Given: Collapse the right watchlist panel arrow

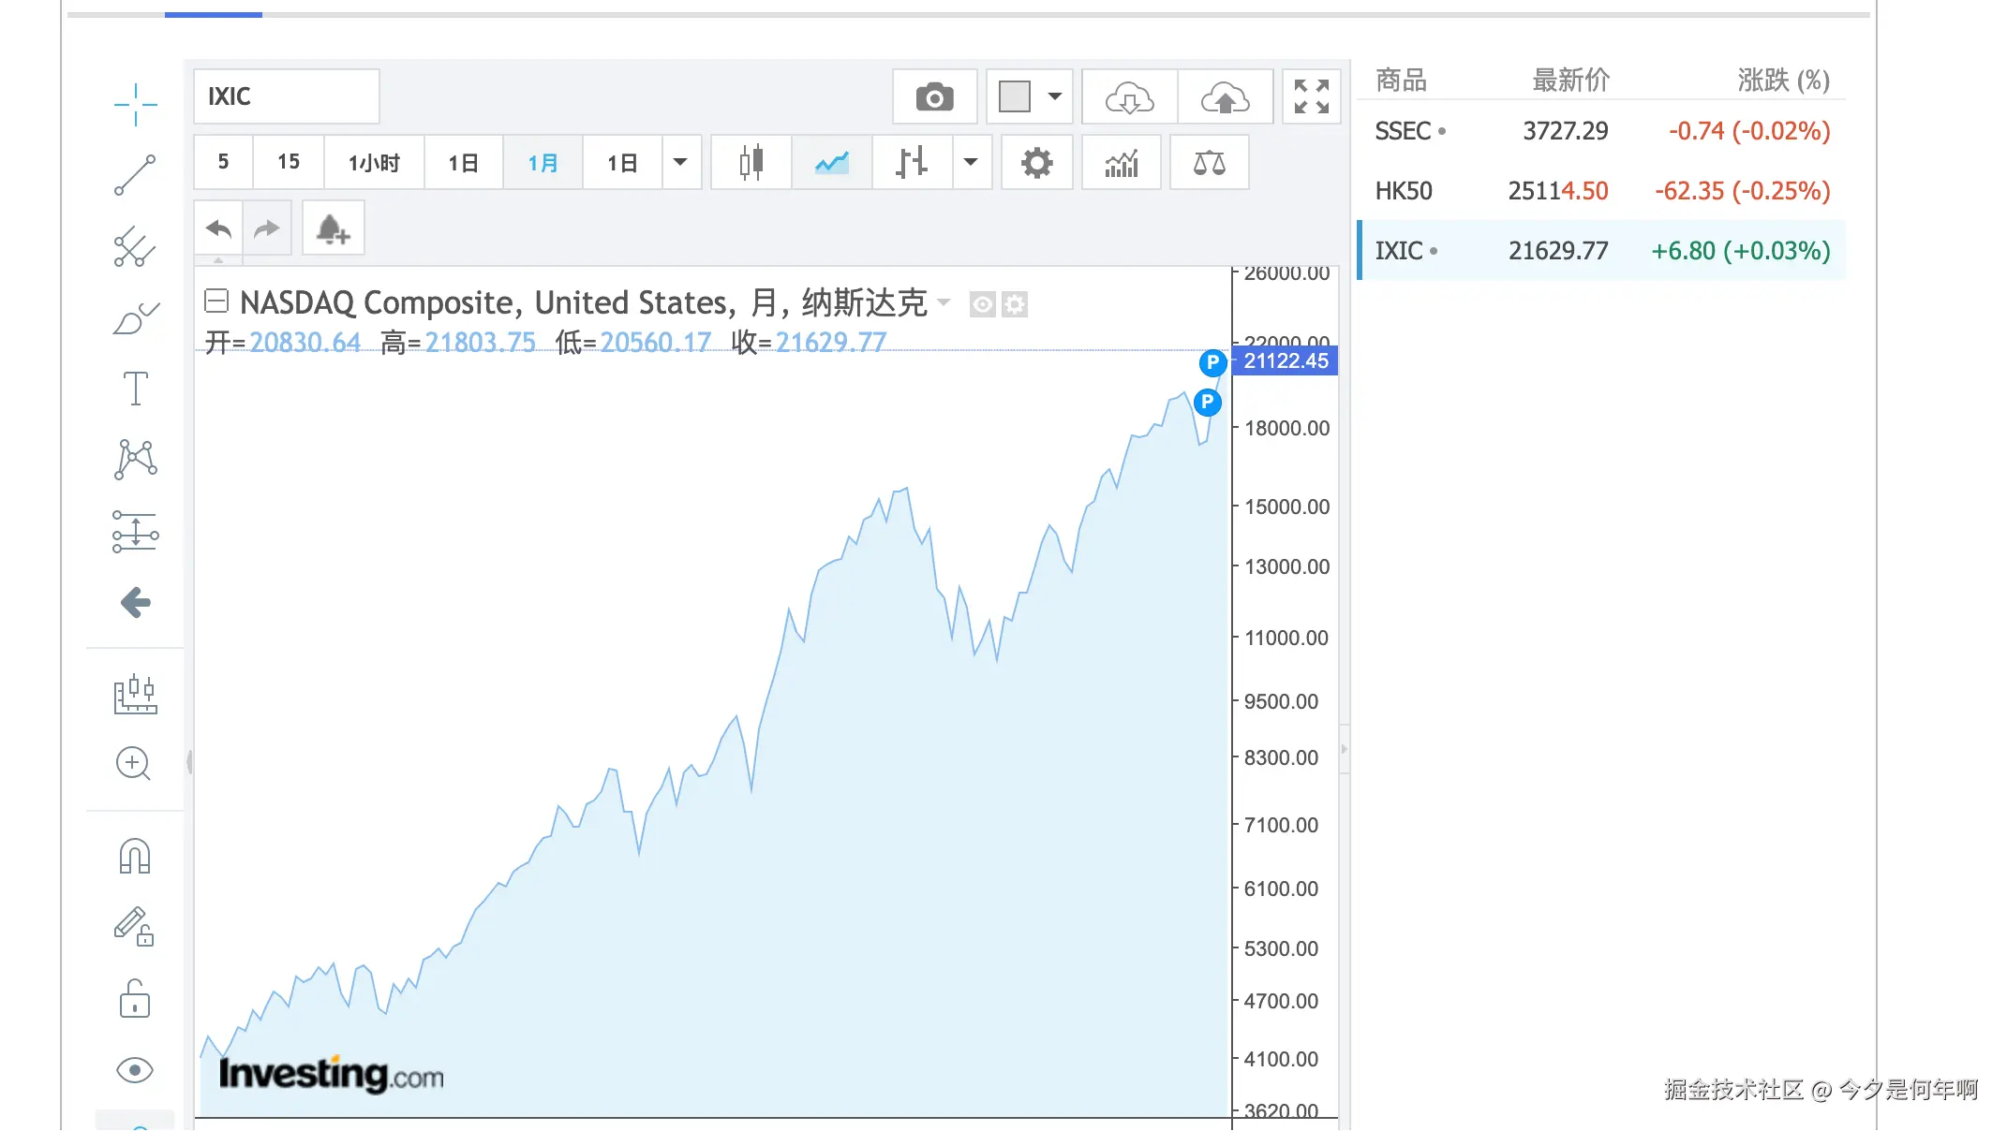Looking at the screenshot, I should [1345, 749].
